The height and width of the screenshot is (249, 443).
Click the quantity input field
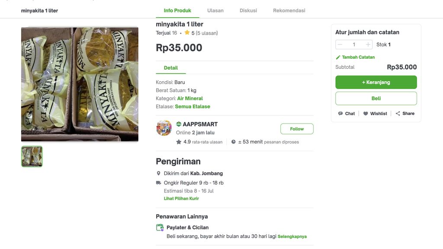[353, 44]
